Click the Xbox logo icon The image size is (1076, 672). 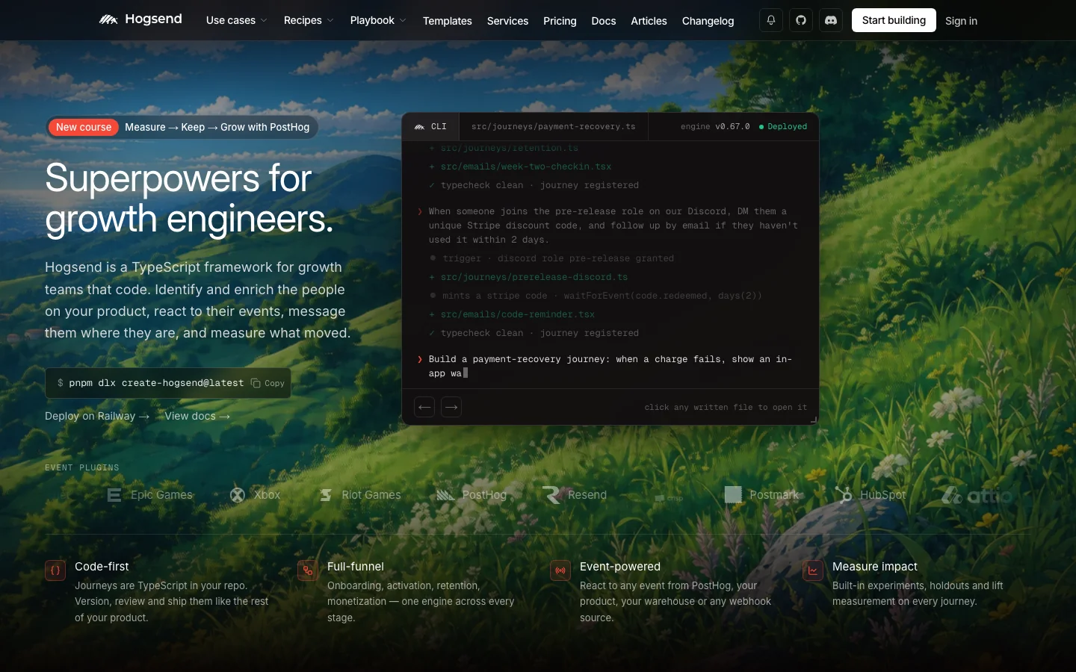238,495
